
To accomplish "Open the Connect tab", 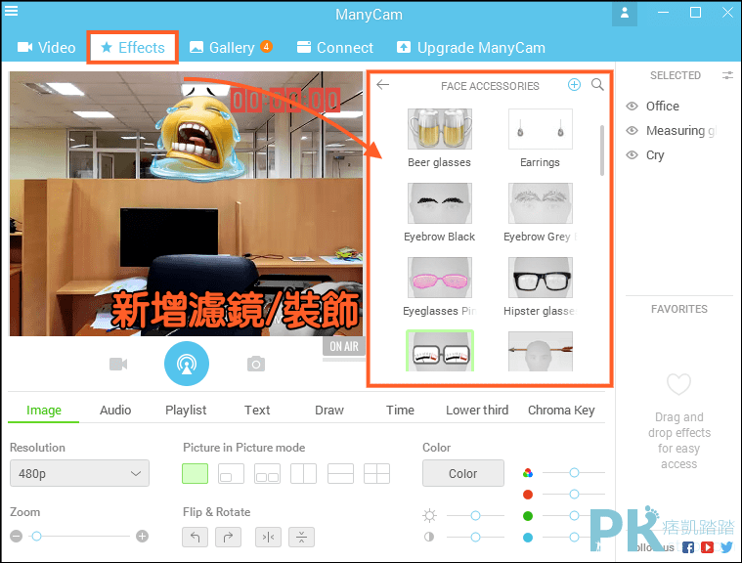I will click(x=335, y=47).
